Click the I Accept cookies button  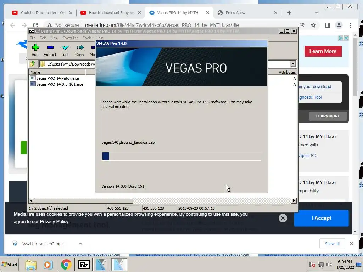click(321, 218)
